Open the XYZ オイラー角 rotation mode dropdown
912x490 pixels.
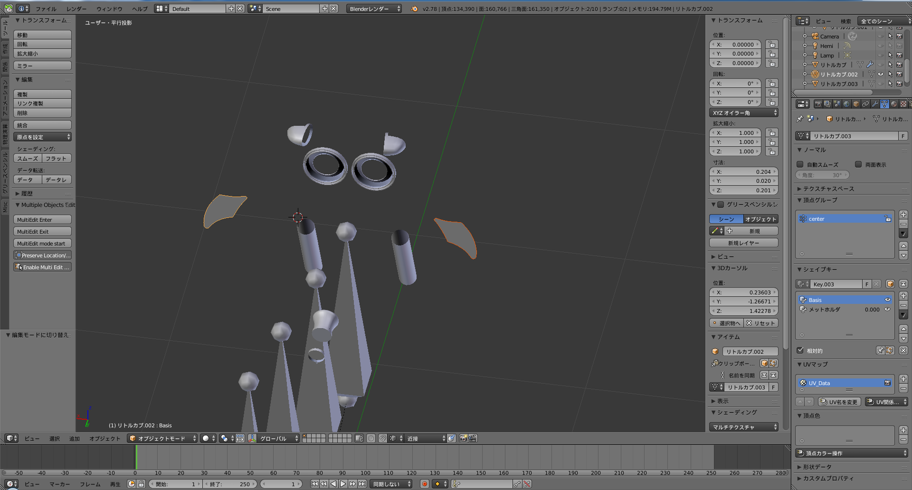[x=743, y=113]
